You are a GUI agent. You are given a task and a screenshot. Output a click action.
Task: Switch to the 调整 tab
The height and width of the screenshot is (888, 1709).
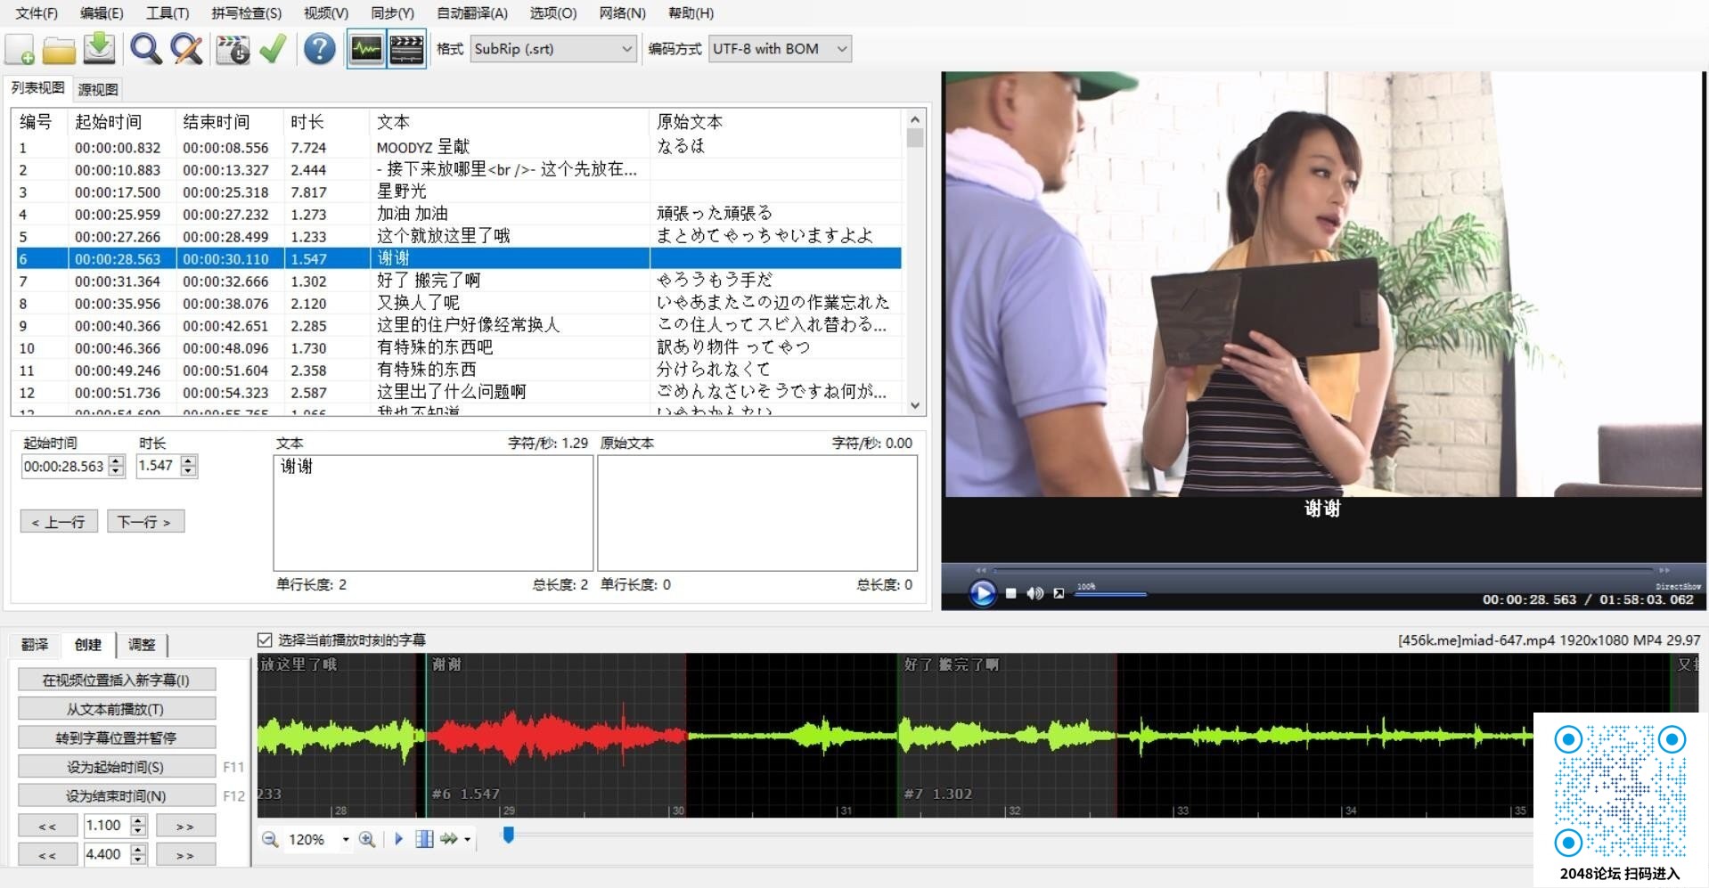pyautogui.click(x=142, y=644)
